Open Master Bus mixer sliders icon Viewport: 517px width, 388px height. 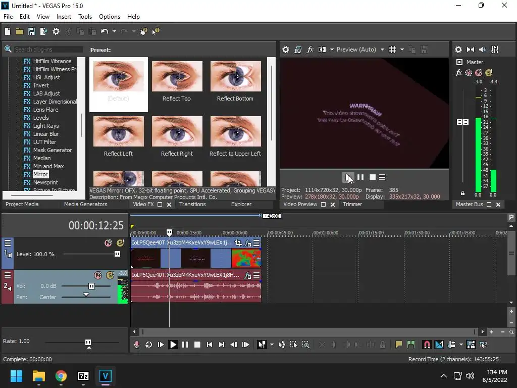(495, 50)
